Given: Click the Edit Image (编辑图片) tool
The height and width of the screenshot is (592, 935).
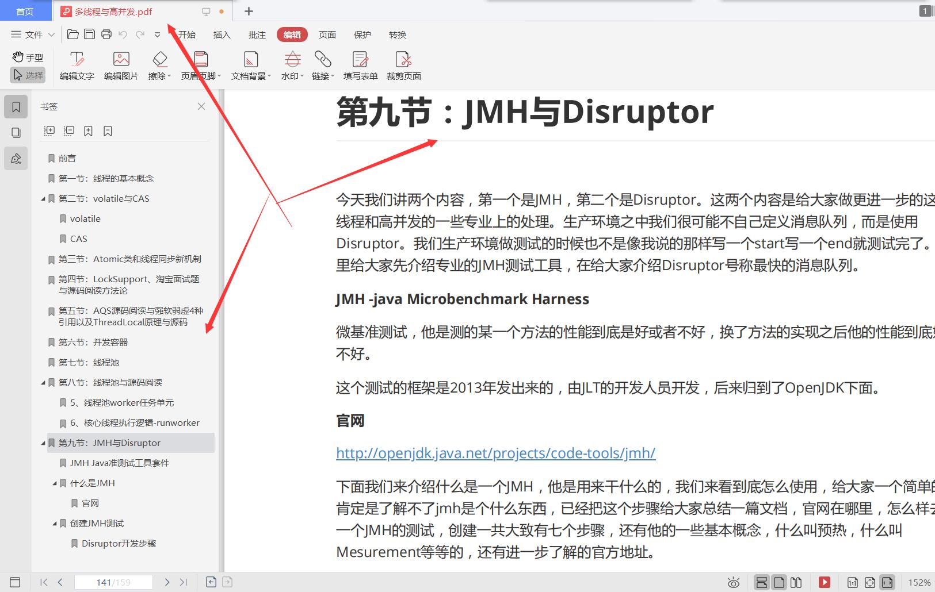Looking at the screenshot, I should tap(121, 66).
